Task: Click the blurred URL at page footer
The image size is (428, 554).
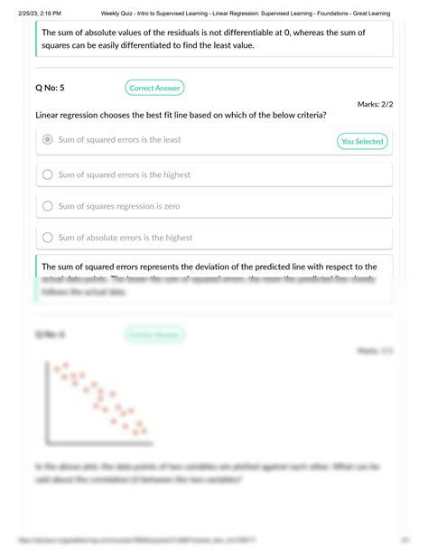Action: pos(137,540)
